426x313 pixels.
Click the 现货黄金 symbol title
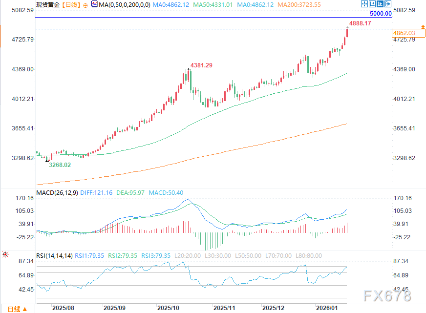(48, 5)
